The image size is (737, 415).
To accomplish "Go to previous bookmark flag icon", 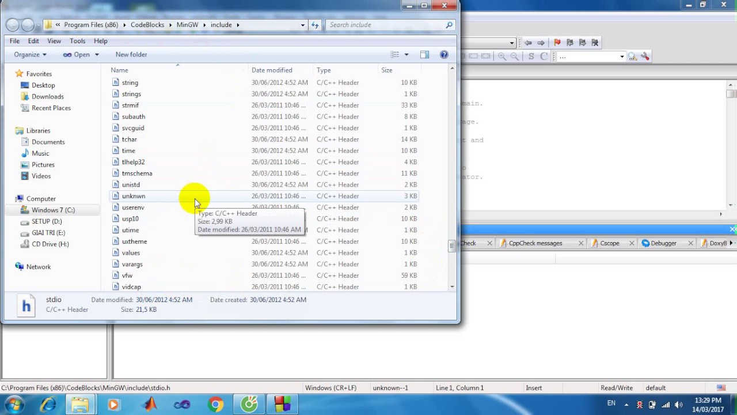I will (x=569, y=43).
